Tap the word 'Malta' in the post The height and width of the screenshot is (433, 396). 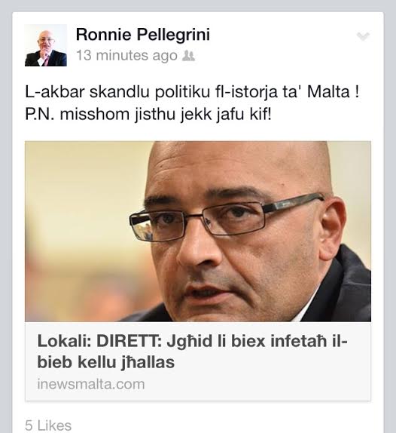[328, 91]
